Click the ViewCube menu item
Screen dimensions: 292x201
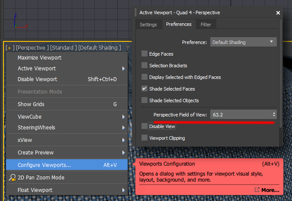[67, 117]
